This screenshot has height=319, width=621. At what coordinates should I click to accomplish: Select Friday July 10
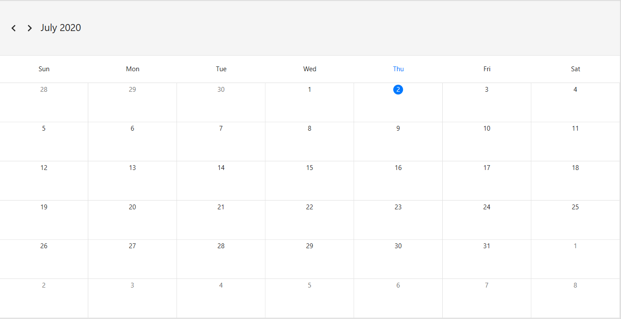point(487,142)
